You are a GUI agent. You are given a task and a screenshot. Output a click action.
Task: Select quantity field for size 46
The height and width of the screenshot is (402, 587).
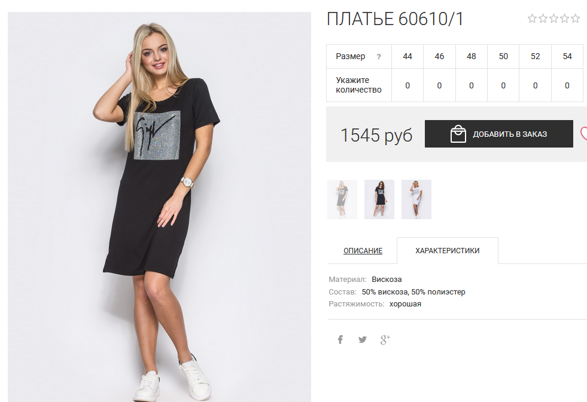439,85
